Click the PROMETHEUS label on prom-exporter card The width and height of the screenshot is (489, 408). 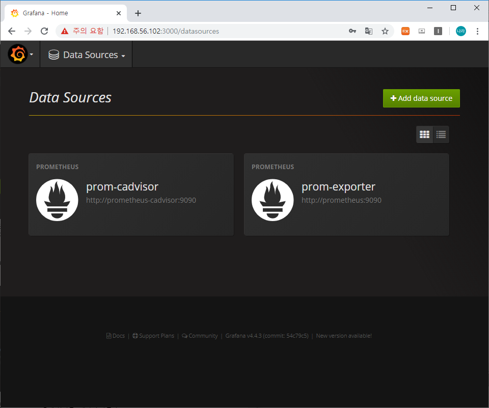[x=273, y=167]
